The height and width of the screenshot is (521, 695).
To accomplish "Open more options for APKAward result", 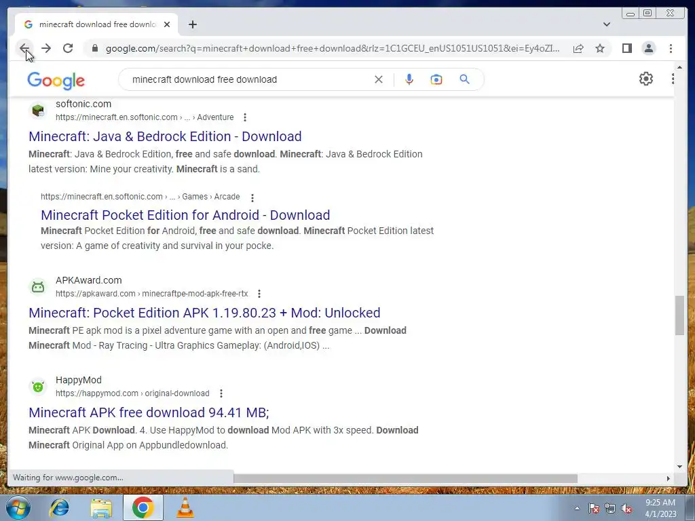I will point(259,294).
